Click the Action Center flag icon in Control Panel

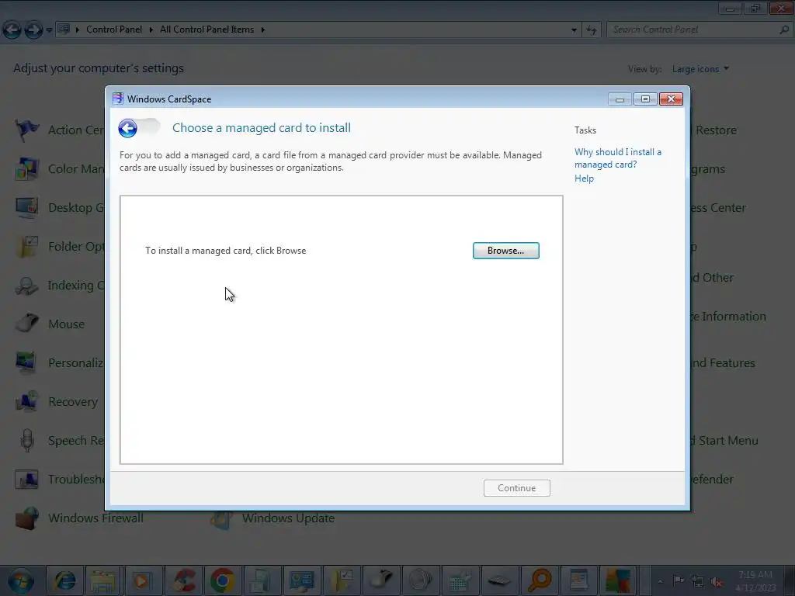26,130
